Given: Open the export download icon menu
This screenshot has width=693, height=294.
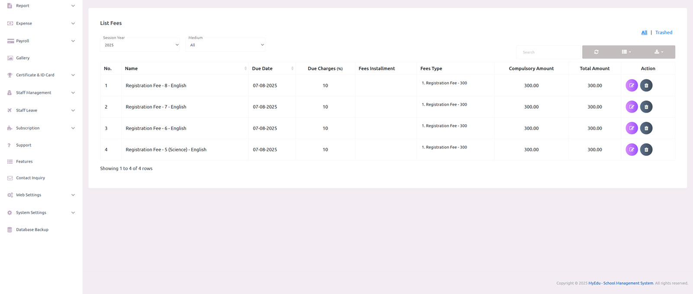Looking at the screenshot, I should click(658, 52).
